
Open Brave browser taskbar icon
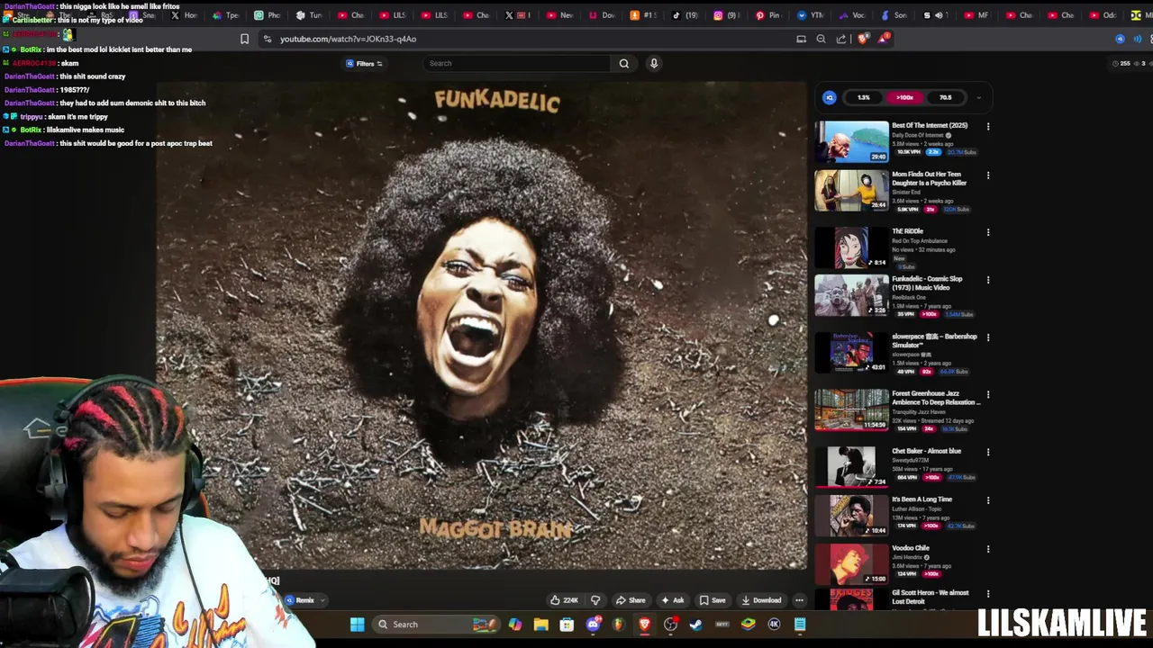645,624
